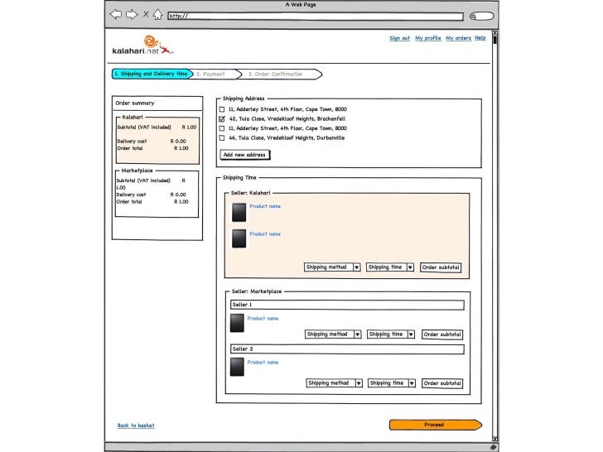Uncheck 42, Tula Close Brackenfell checkbox
The width and height of the screenshot is (603, 452).
click(222, 119)
